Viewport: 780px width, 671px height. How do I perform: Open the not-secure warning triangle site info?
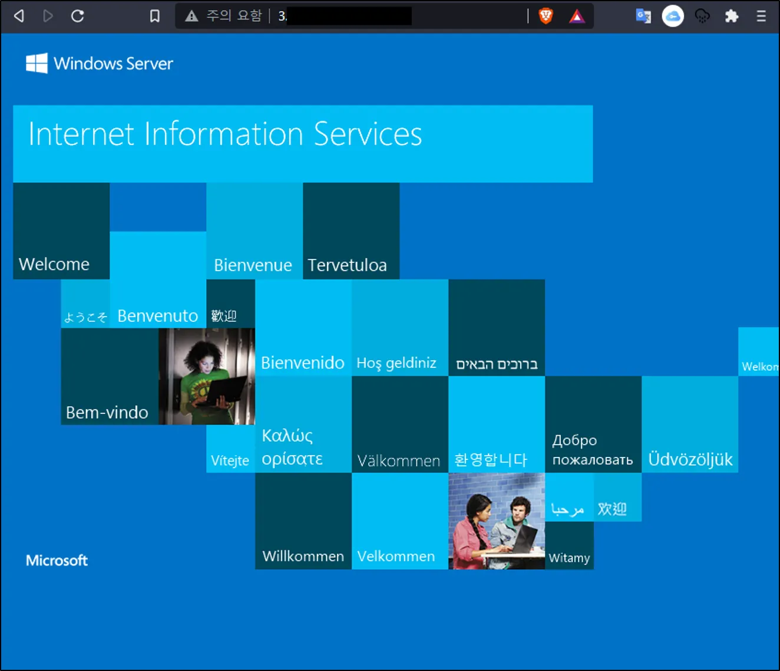(x=191, y=16)
